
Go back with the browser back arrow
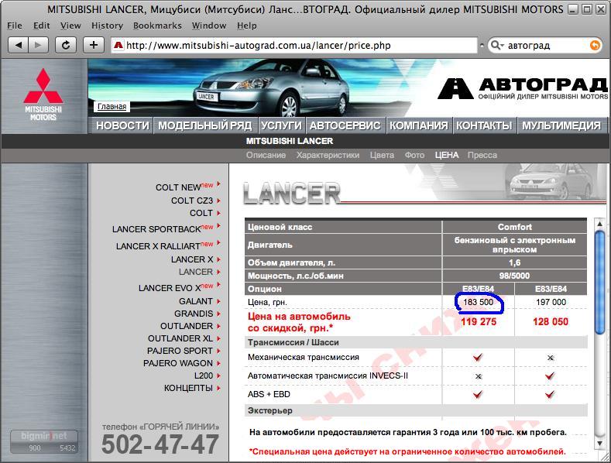coord(18,45)
